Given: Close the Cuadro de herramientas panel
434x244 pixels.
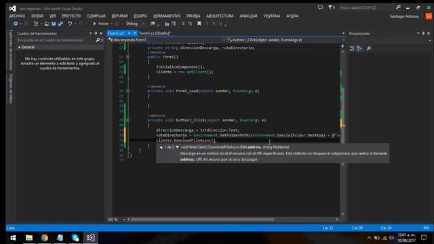Looking at the screenshot, I should click(x=101, y=33).
